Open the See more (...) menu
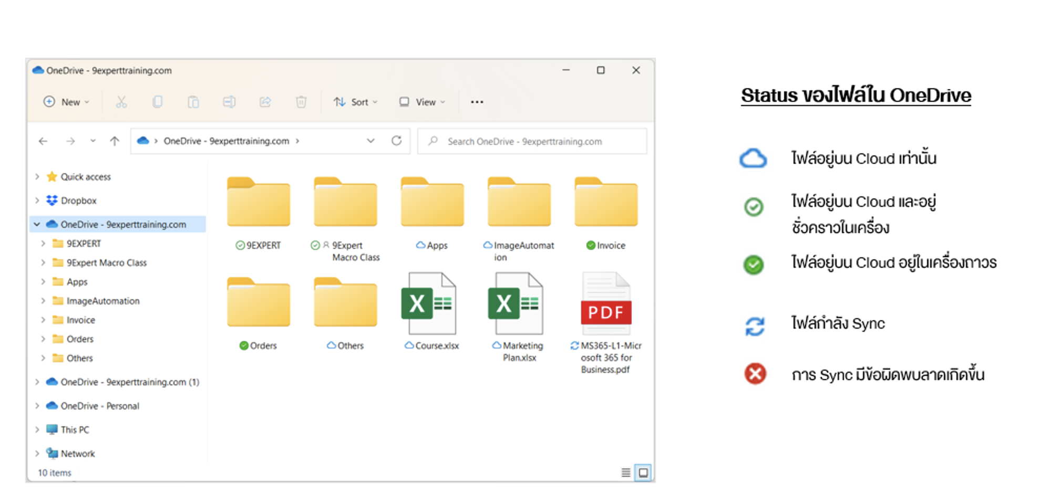The width and height of the screenshot is (1050, 504). pyautogui.click(x=477, y=101)
